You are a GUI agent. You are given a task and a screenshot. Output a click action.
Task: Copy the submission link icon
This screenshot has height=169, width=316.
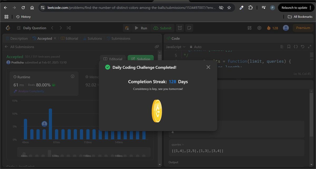157,47
